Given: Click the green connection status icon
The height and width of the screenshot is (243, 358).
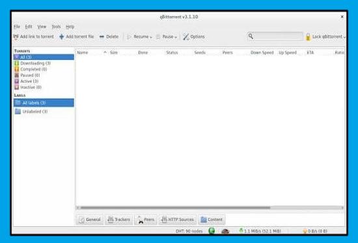Looking at the screenshot, I should 212,231.
